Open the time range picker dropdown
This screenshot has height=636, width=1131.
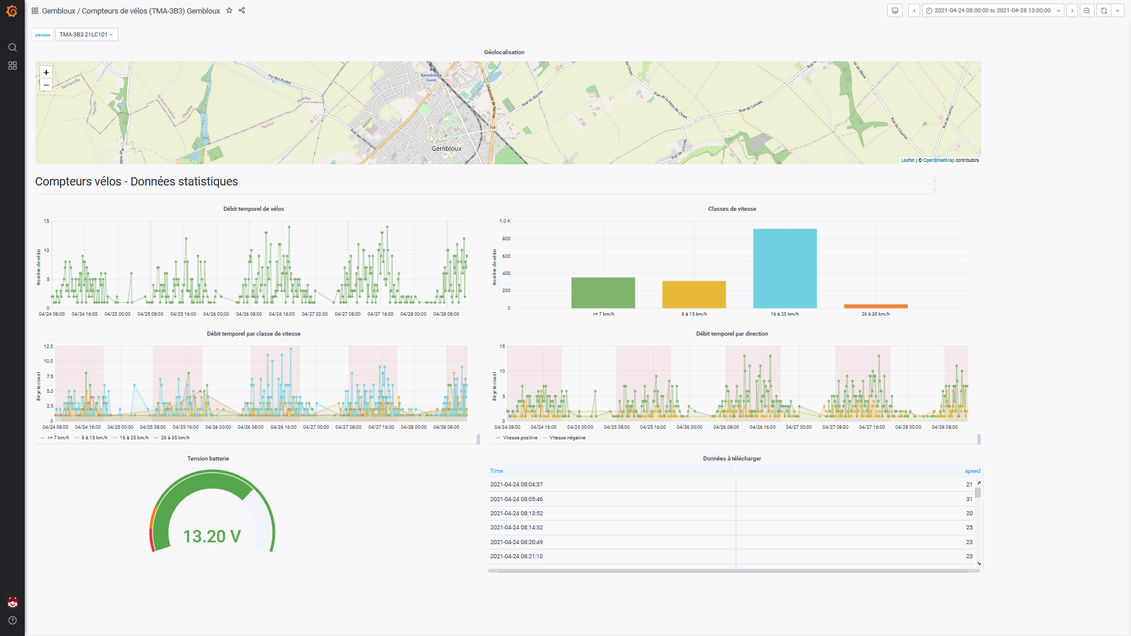click(x=993, y=11)
